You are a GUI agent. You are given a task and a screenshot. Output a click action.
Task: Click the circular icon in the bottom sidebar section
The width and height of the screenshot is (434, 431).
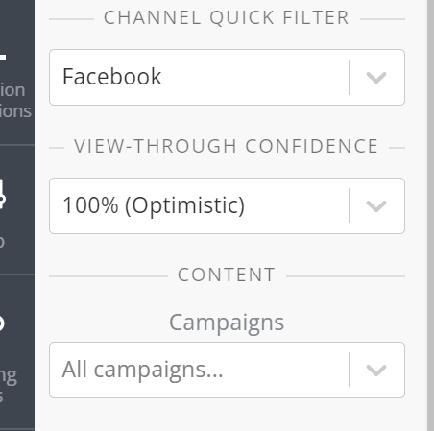(x=2, y=323)
